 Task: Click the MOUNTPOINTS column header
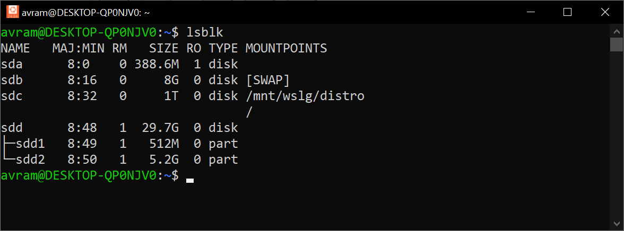[x=286, y=49]
